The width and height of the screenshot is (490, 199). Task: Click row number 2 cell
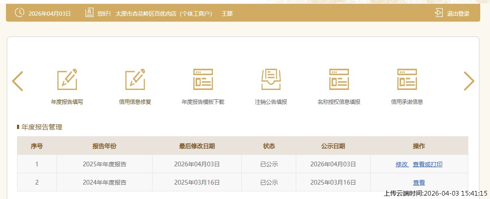[37, 182]
